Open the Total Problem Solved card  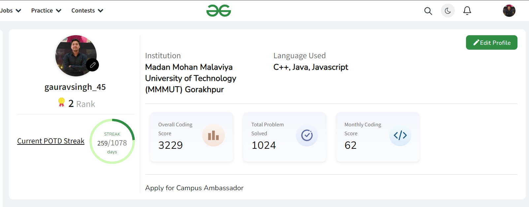click(x=285, y=137)
